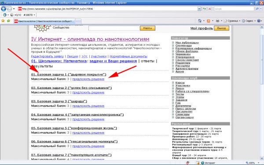Open a new blank tab

tap(78, 21)
